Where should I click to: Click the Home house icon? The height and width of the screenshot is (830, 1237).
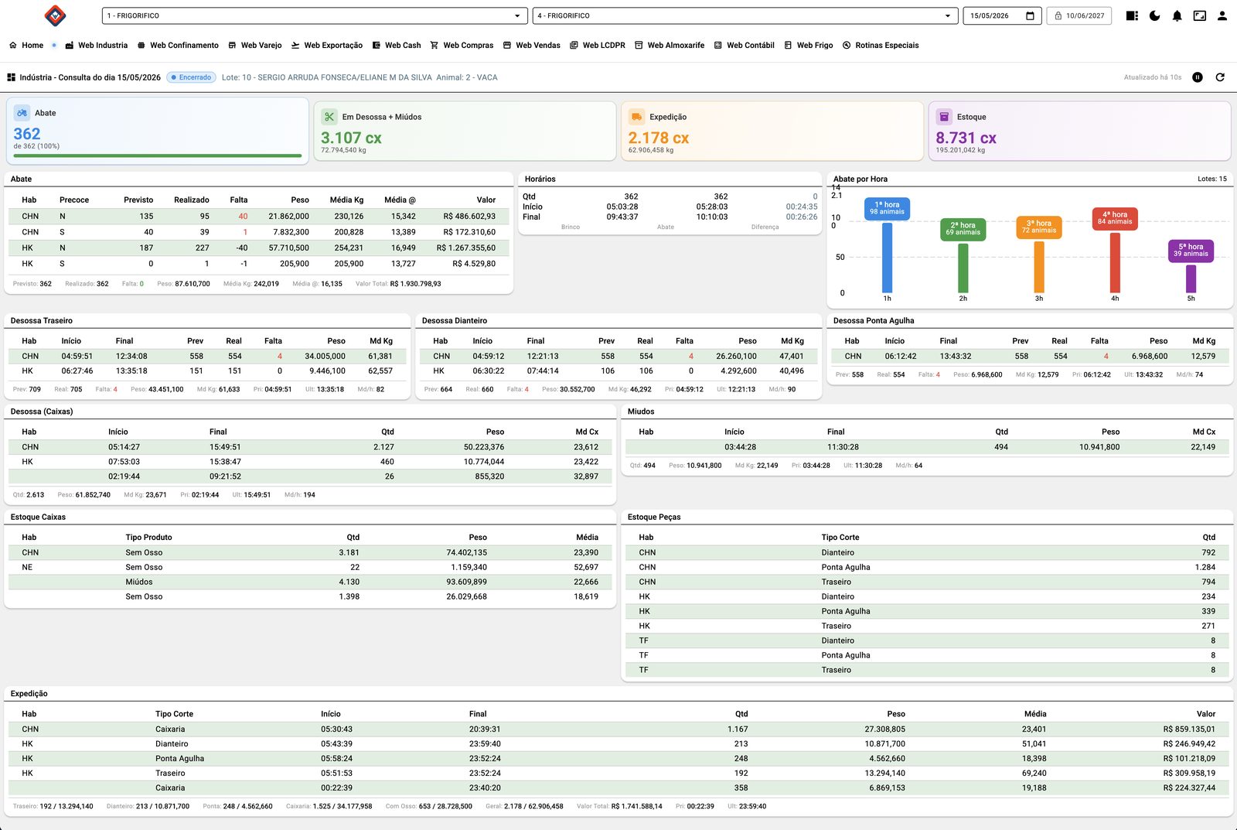coord(13,46)
